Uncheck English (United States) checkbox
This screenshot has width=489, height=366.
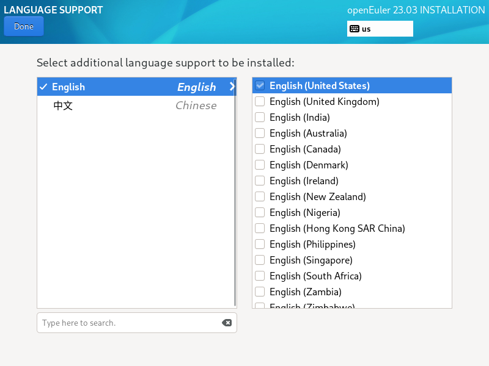pyautogui.click(x=260, y=86)
